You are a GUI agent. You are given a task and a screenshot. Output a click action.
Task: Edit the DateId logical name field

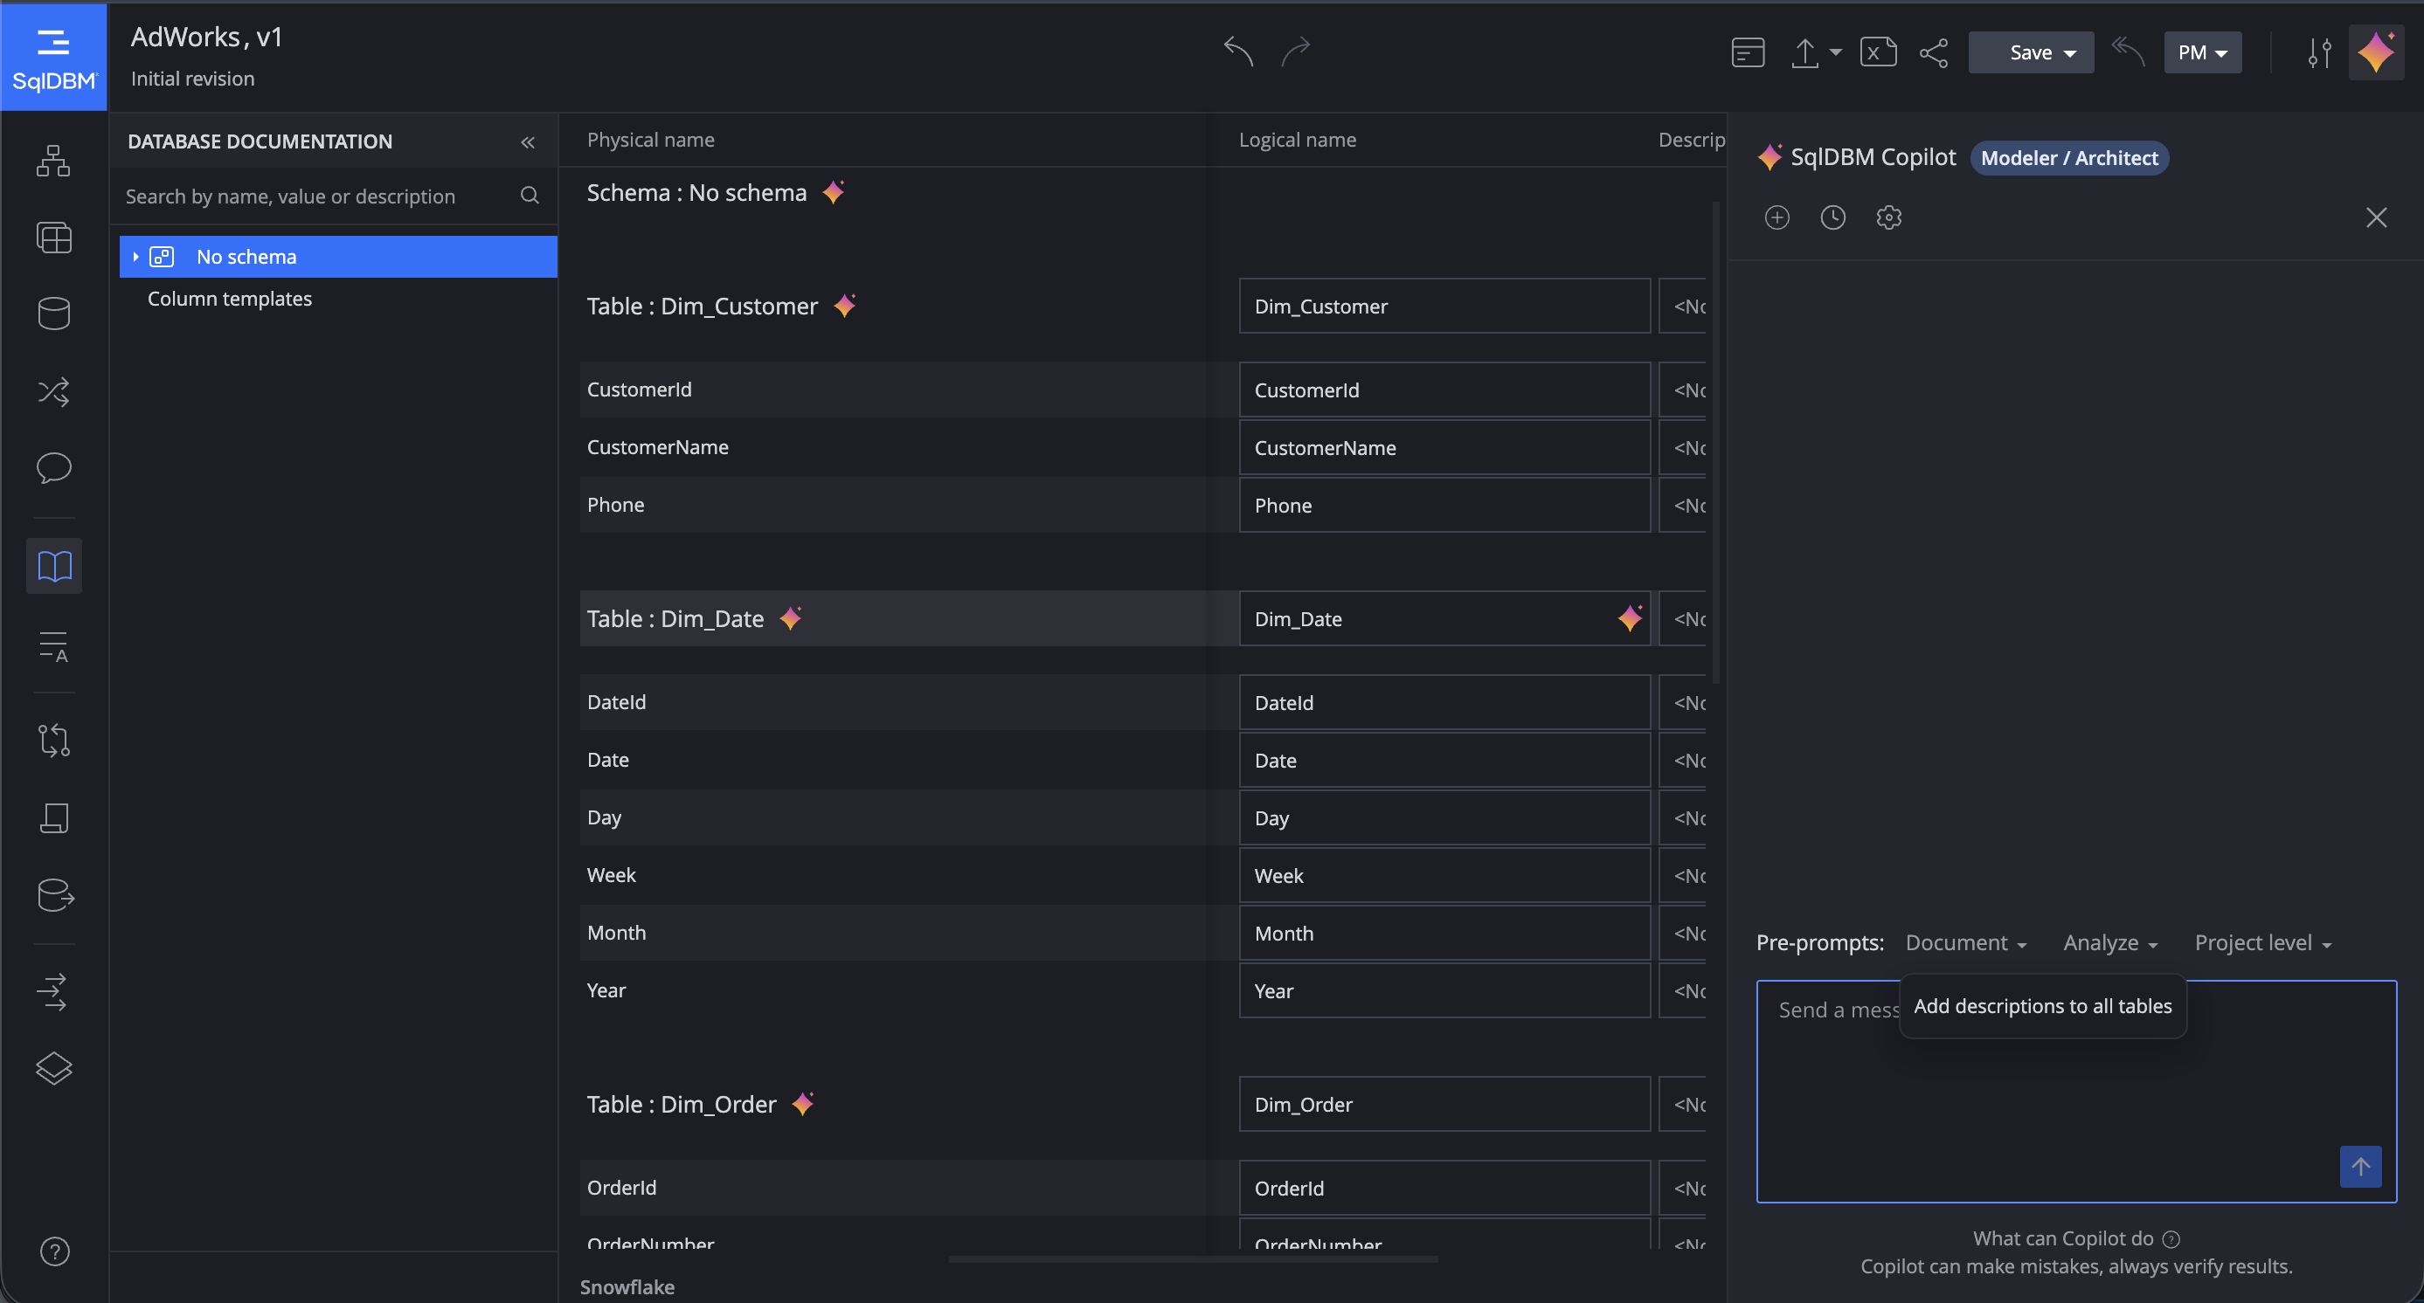[1444, 702]
